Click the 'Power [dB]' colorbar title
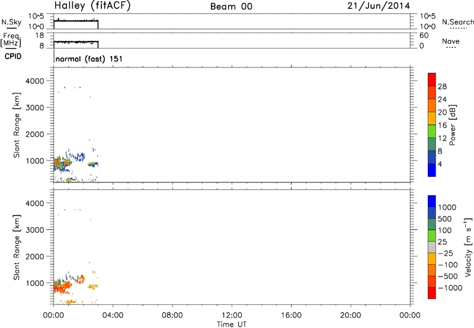Screen dimensions: 474x328 (453, 125)
